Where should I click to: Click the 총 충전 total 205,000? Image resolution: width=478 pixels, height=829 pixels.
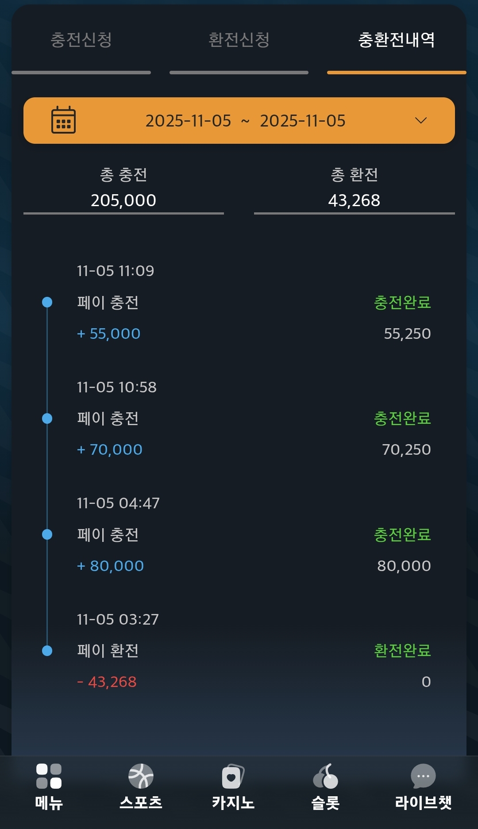click(x=123, y=200)
